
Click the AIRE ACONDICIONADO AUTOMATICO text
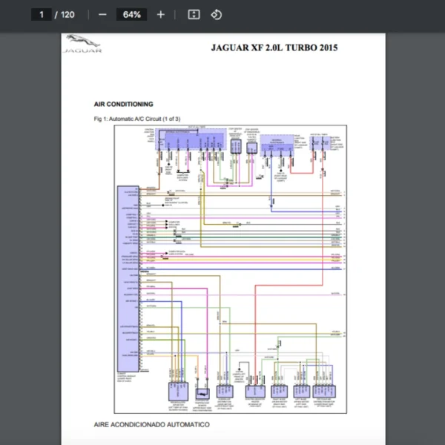click(151, 424)
